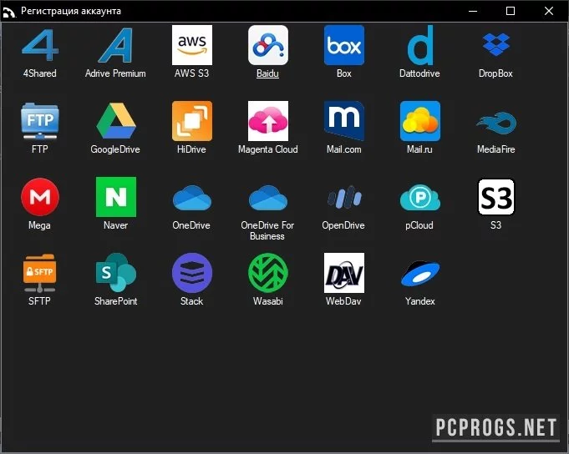Click the MediaFire text label
The image size is (569, 454).
496,149
